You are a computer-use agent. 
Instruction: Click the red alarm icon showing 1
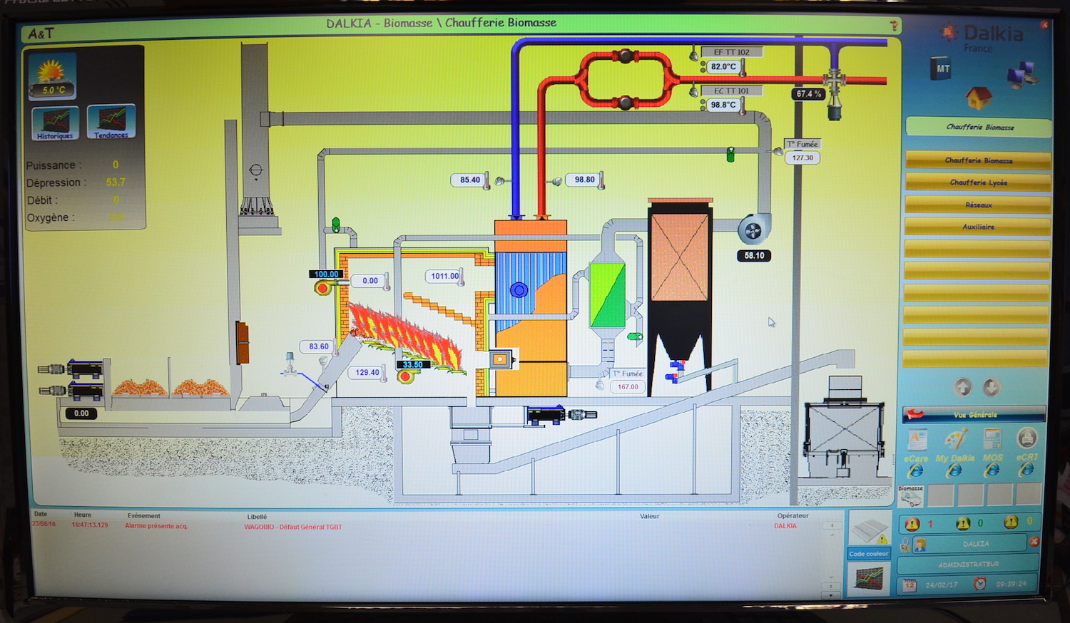pyautogui.click(x=912, y=525)
